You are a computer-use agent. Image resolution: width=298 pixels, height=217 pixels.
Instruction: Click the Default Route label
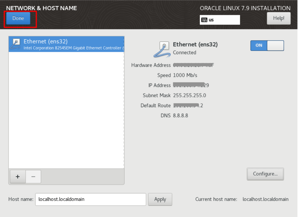155,105
